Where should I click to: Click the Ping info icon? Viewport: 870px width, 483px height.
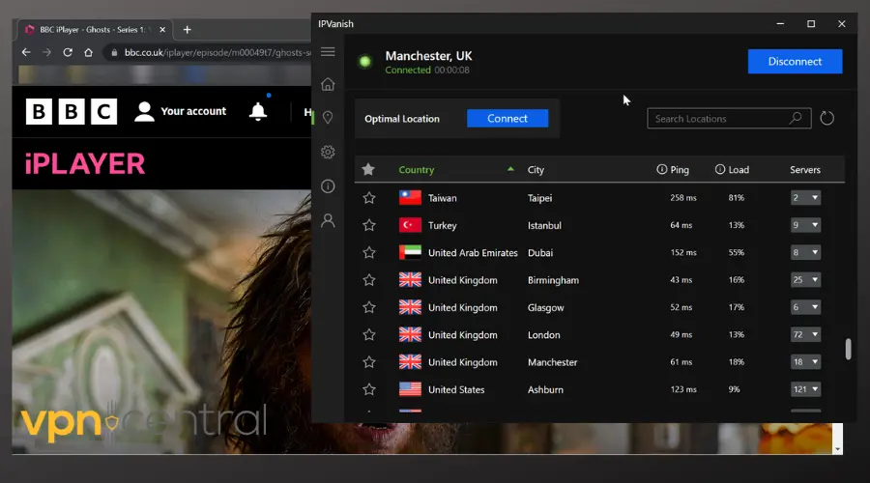click(661, 169)
